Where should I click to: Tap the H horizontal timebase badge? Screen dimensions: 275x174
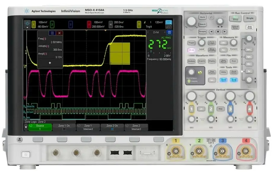point(111,25)
